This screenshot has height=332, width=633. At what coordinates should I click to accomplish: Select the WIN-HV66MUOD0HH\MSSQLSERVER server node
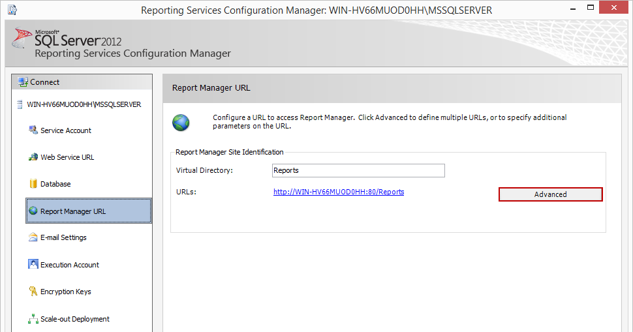tap(84, 104)
